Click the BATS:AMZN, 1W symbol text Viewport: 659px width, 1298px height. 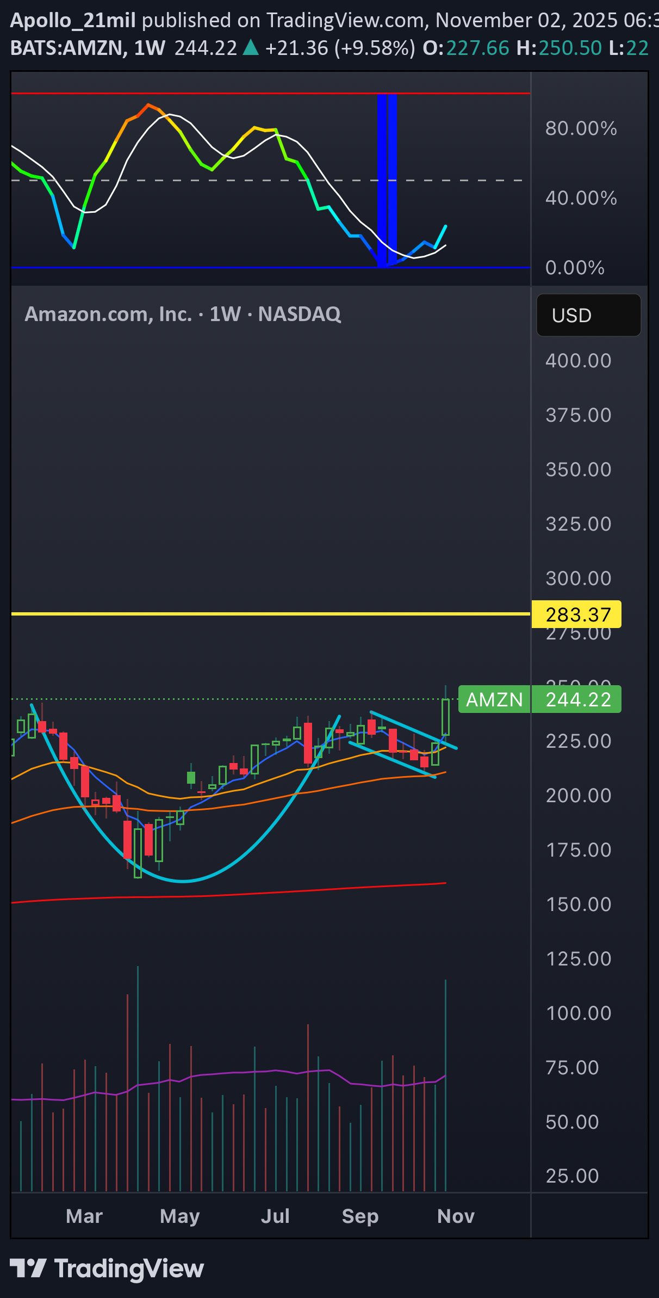pyautogui.click(x=88, y=48)
